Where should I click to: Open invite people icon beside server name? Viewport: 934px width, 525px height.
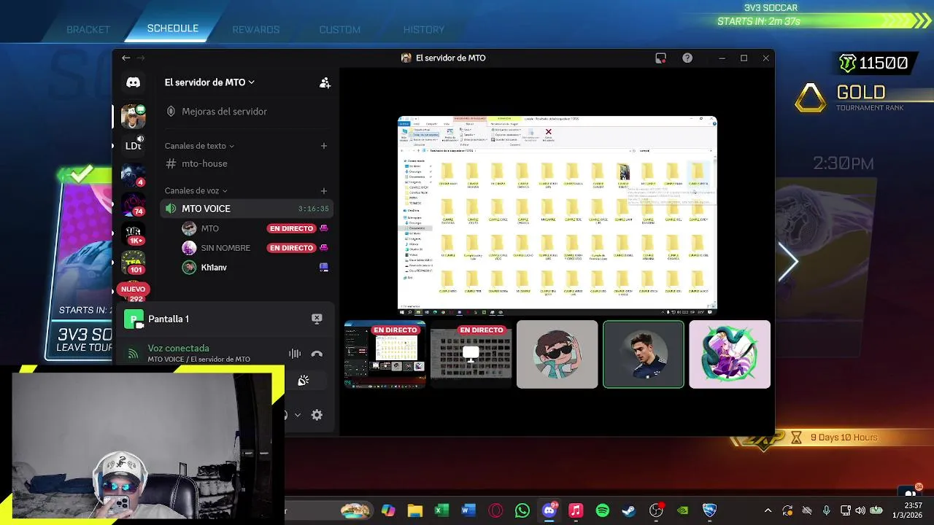click(x=325, y=82)
